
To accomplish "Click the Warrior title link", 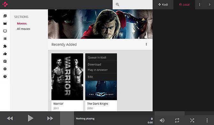I will [x=58, y=104].
